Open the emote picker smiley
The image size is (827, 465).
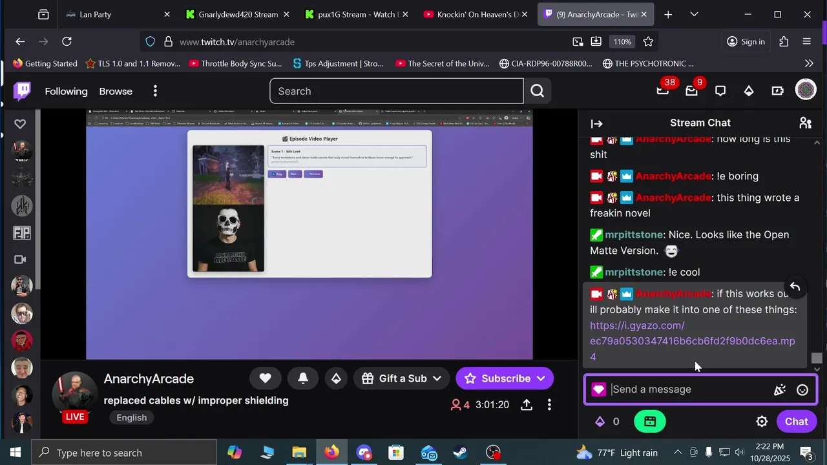[x=802, y=389]
